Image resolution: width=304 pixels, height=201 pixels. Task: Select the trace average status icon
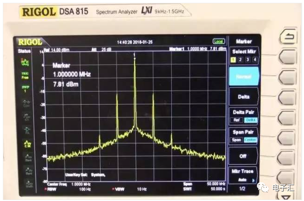[x=25, y=62]
